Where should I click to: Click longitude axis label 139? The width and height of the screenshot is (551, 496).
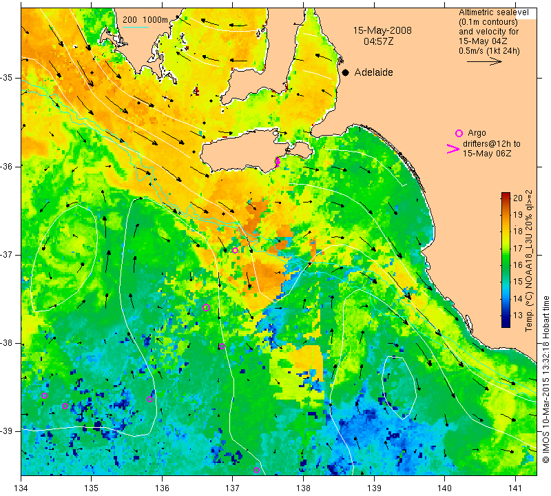coord(374,488)
